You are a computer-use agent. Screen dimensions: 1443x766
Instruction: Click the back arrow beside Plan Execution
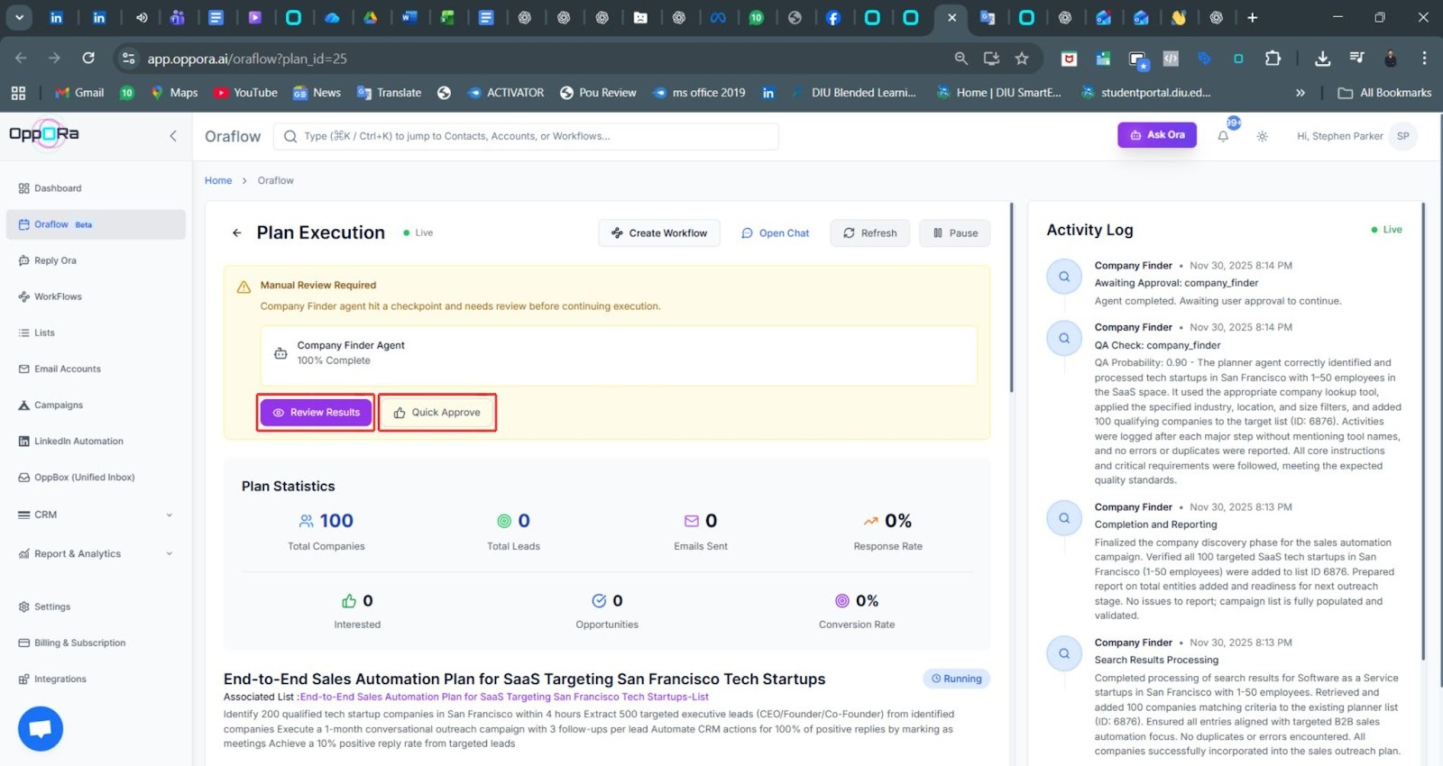click(237, 233)
